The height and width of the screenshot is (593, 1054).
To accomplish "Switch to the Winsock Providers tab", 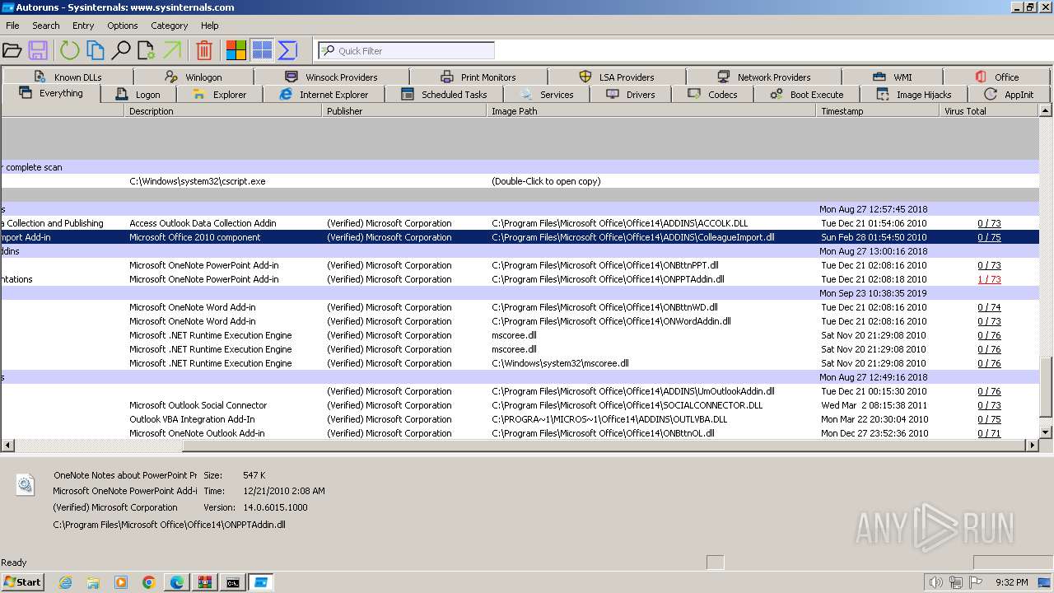I will point(331,77).
